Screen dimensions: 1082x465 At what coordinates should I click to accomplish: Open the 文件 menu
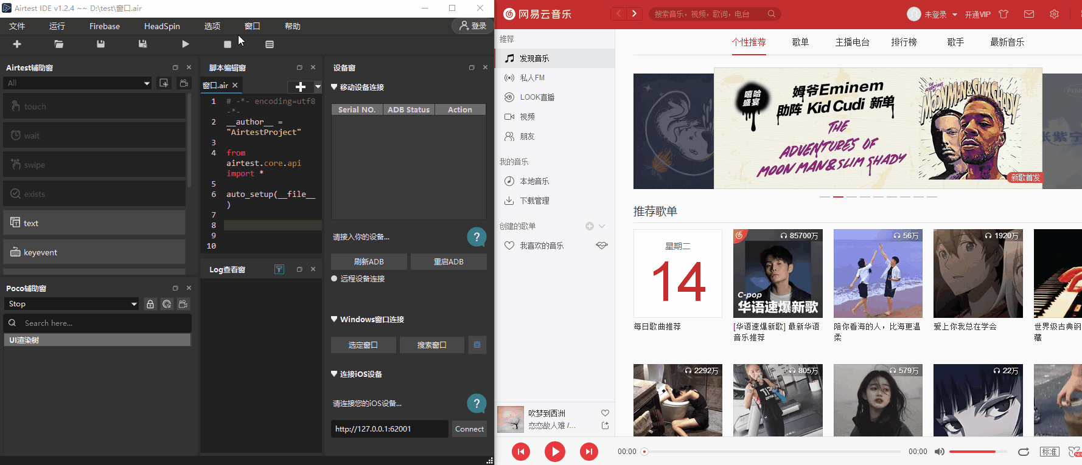(17, 26)
